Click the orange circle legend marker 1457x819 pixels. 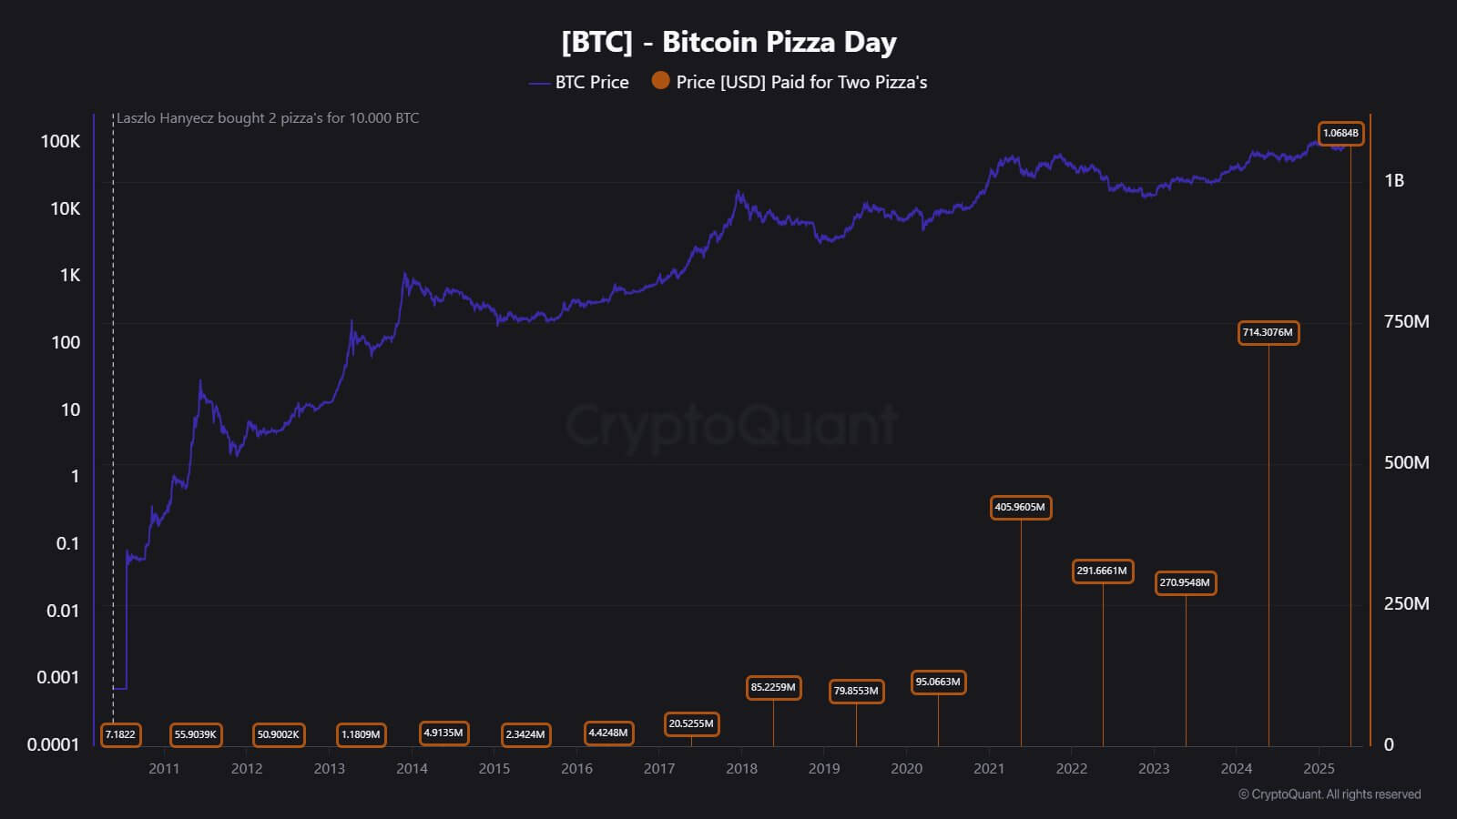point(661,81)
